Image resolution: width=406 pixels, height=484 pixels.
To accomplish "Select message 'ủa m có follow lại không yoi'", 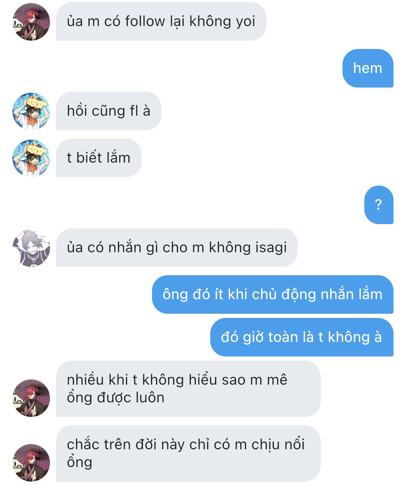I will click(x=161, y=22).
